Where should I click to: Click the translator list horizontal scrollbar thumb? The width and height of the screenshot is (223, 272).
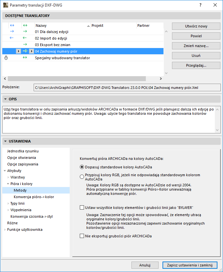tap(77, 78)
